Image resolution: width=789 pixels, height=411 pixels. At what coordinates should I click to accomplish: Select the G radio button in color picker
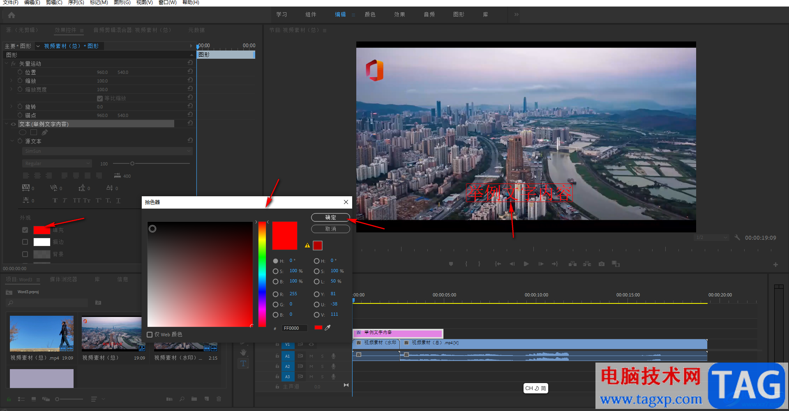[275, 304]
